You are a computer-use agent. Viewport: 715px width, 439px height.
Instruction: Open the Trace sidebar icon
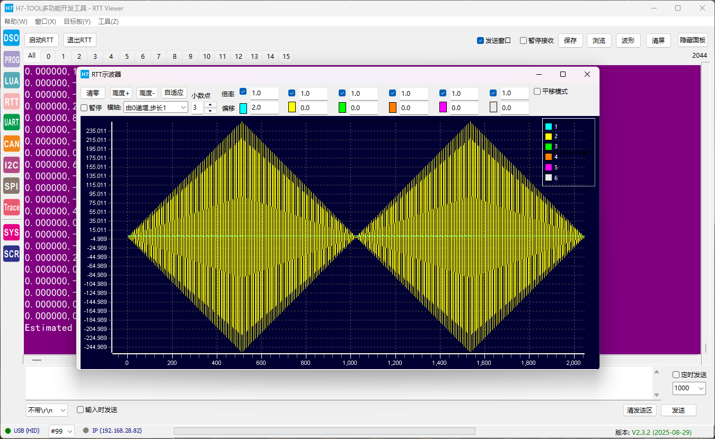11,208
